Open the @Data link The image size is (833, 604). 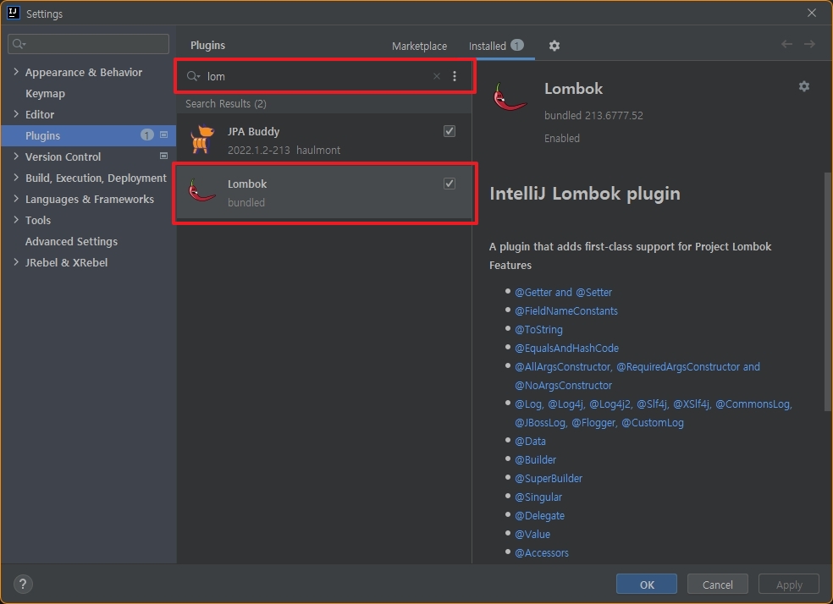pos(530,441)
